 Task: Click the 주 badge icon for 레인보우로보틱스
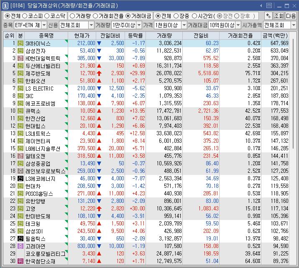pos(20,171)
